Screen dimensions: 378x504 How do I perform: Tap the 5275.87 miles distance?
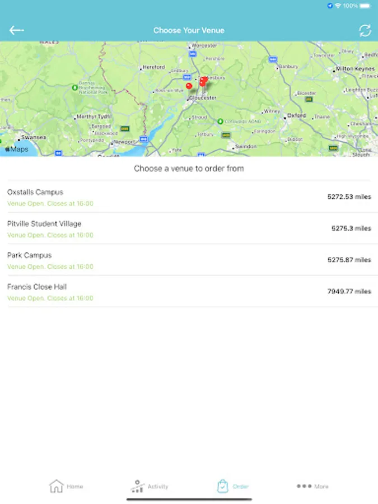coord(349,260)
